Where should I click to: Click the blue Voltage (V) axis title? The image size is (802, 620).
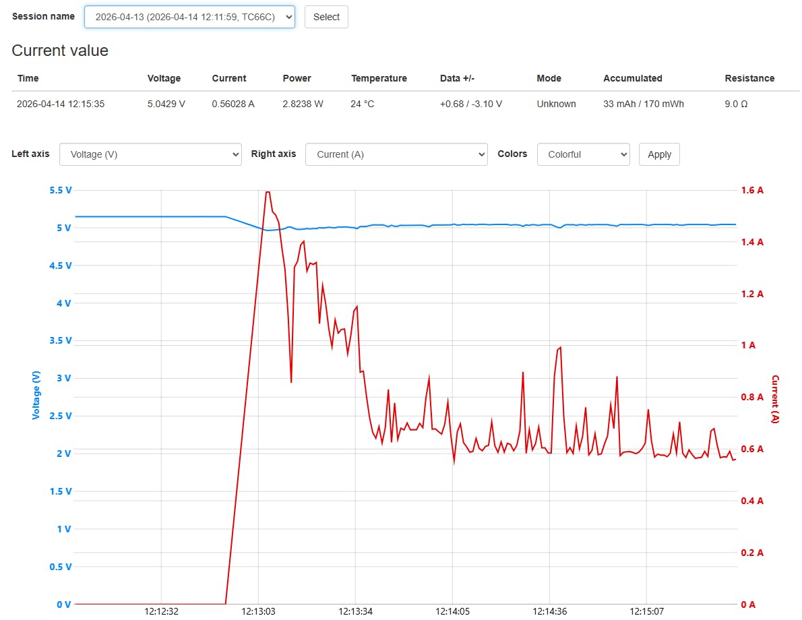pos(36,395)
